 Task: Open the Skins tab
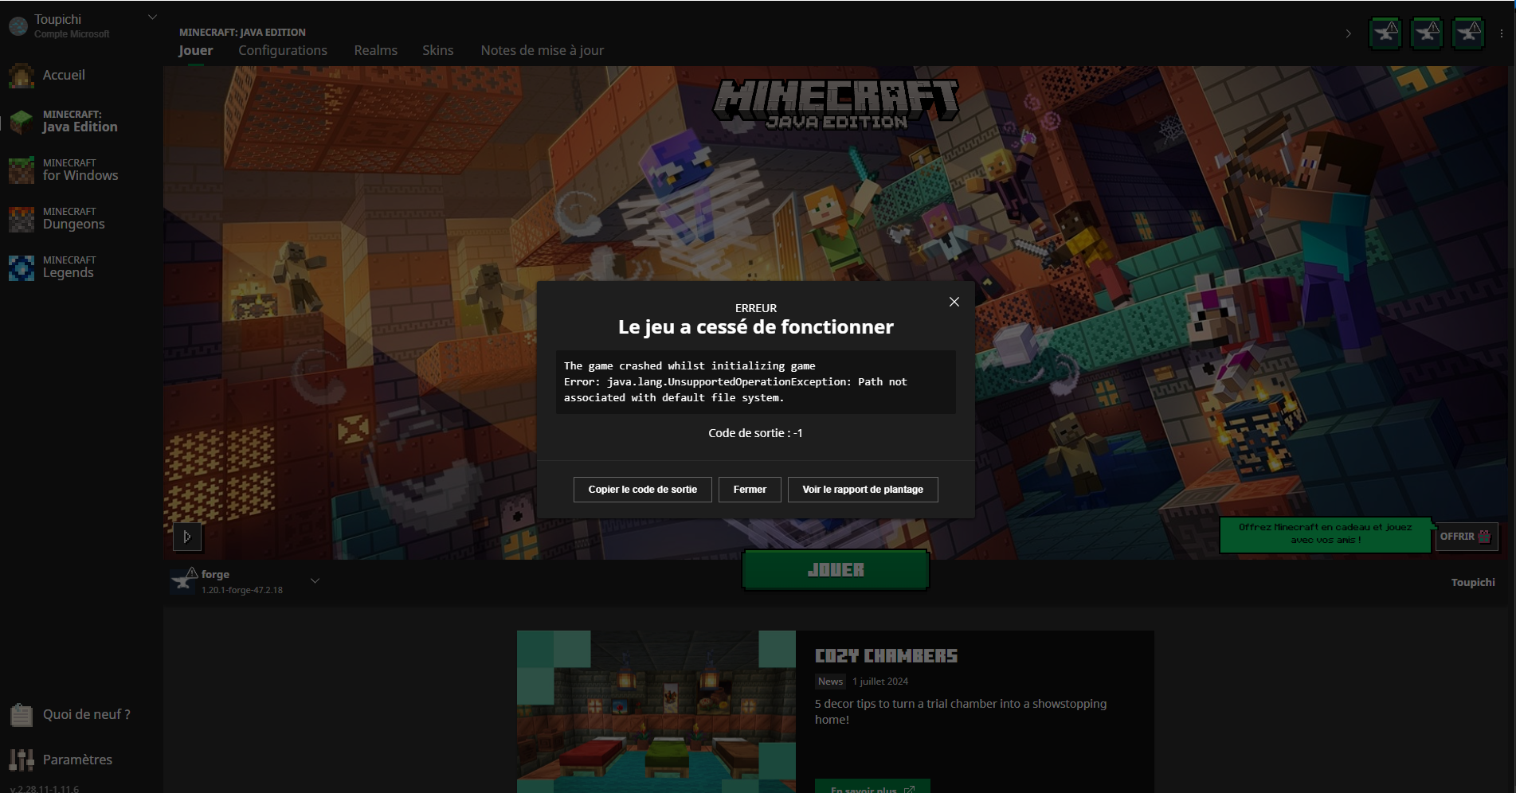pos(438,50)
